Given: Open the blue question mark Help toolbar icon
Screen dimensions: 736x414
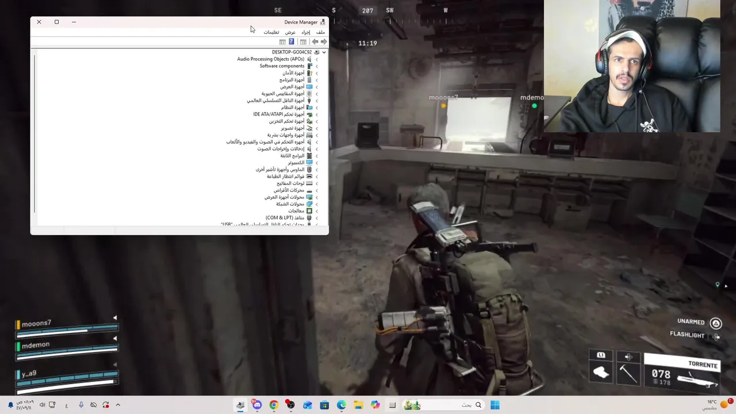Looking at the screenshot, I should (292, 42).
